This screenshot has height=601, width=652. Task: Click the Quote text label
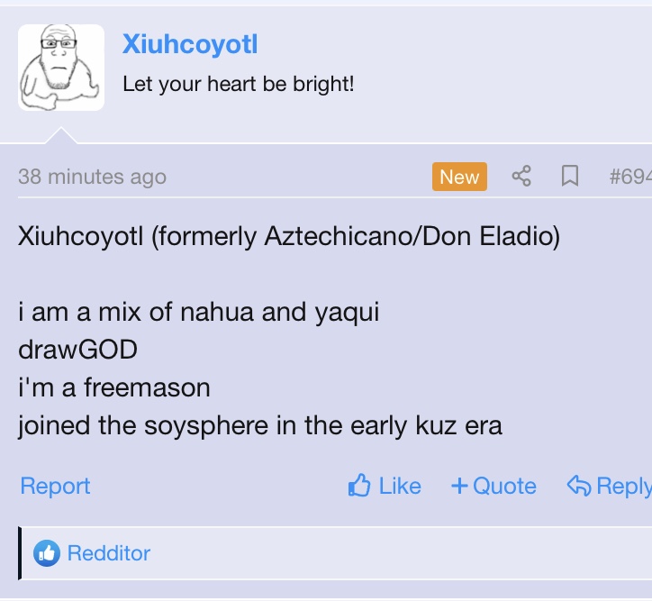[505, 486]
